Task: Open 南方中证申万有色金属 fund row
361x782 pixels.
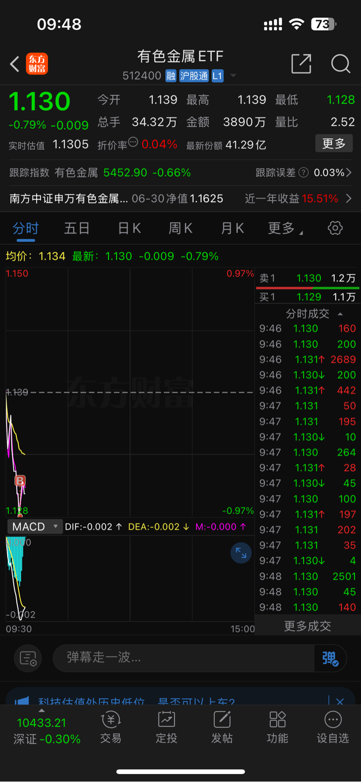Action: (116, 198)
